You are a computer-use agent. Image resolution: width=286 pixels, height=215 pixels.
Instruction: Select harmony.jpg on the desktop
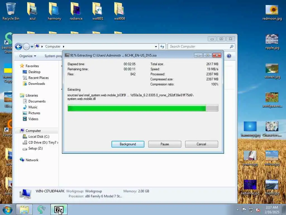(x=250, y=129)
